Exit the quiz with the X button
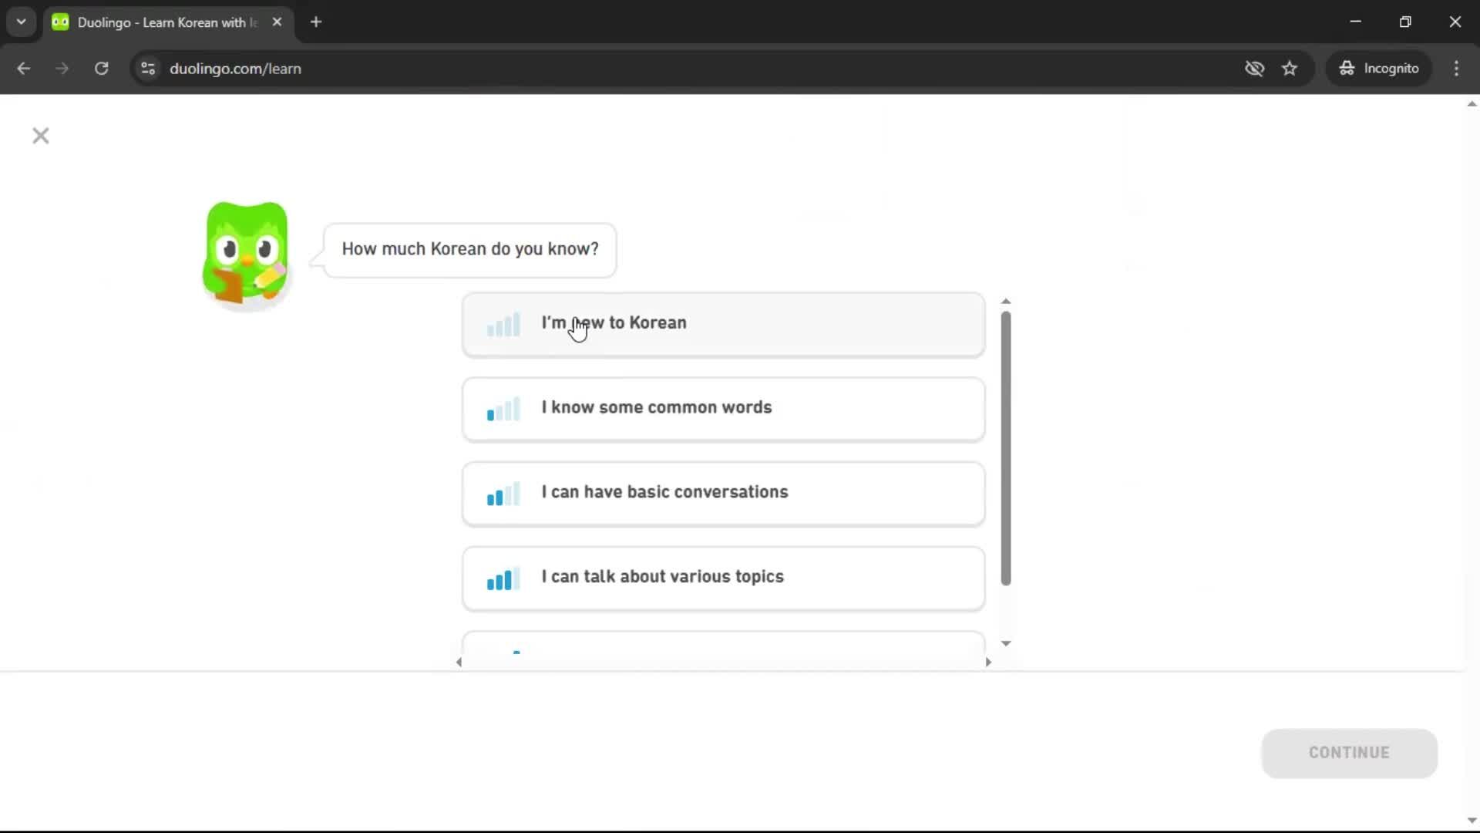This screenshot has height=833, width=1480. pyautogui.click(x=40, y=136)
